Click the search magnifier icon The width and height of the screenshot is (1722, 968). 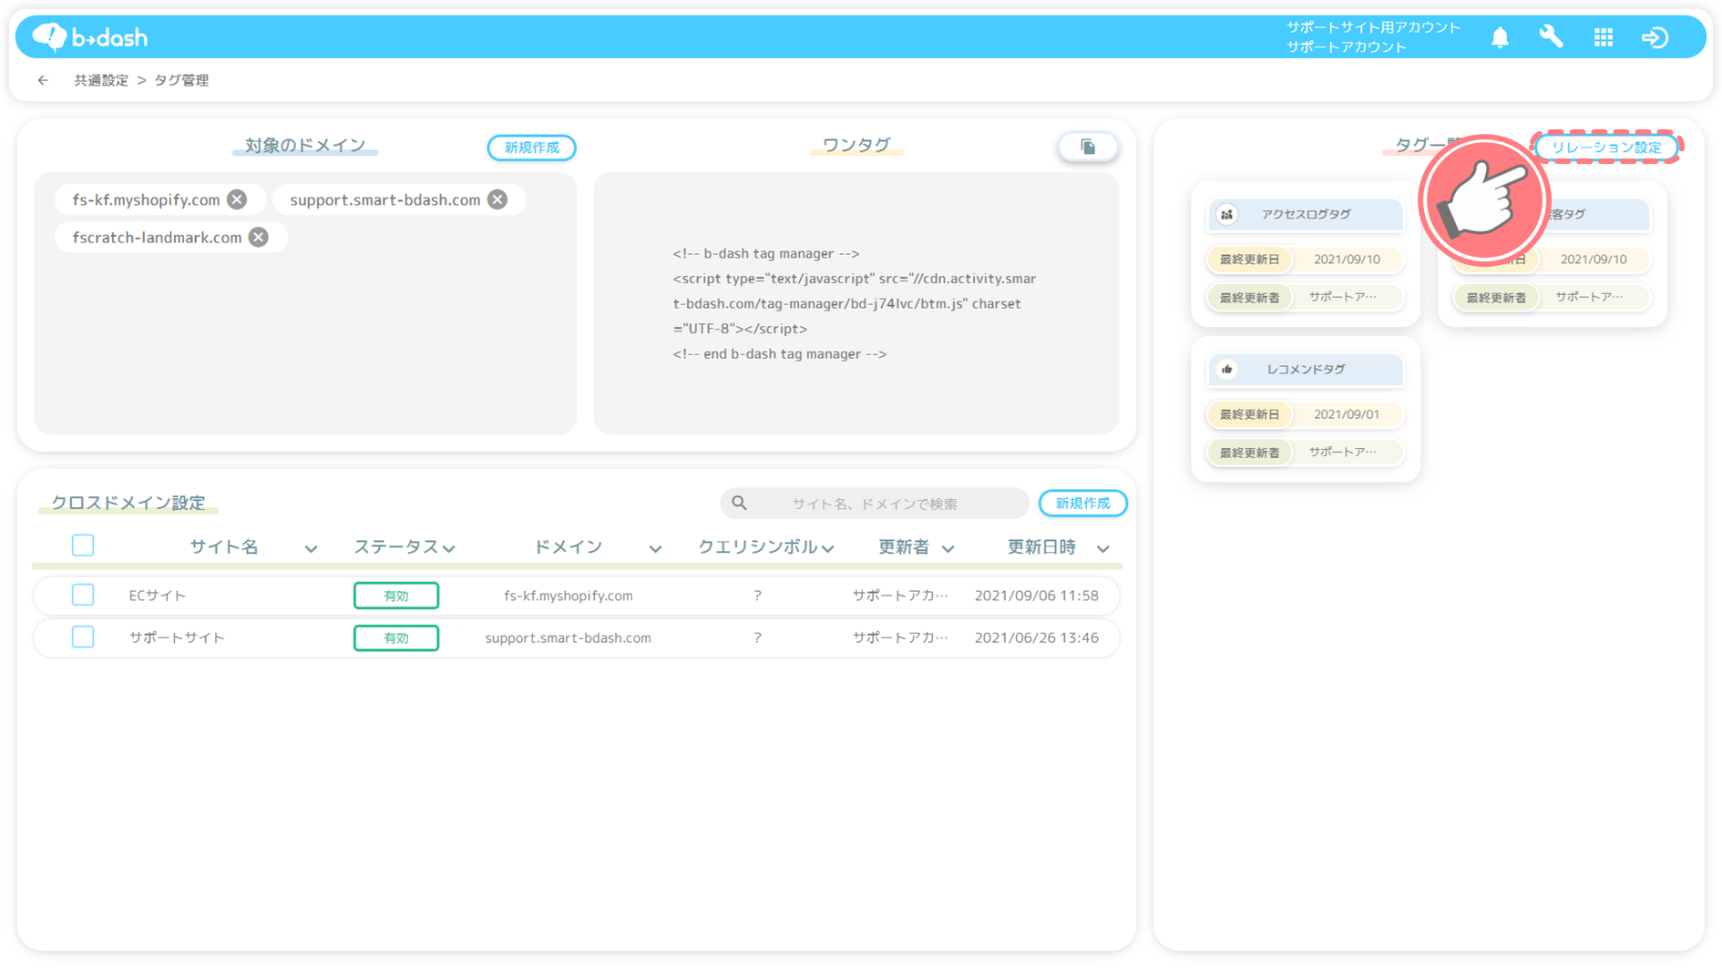tap(739, 503)
